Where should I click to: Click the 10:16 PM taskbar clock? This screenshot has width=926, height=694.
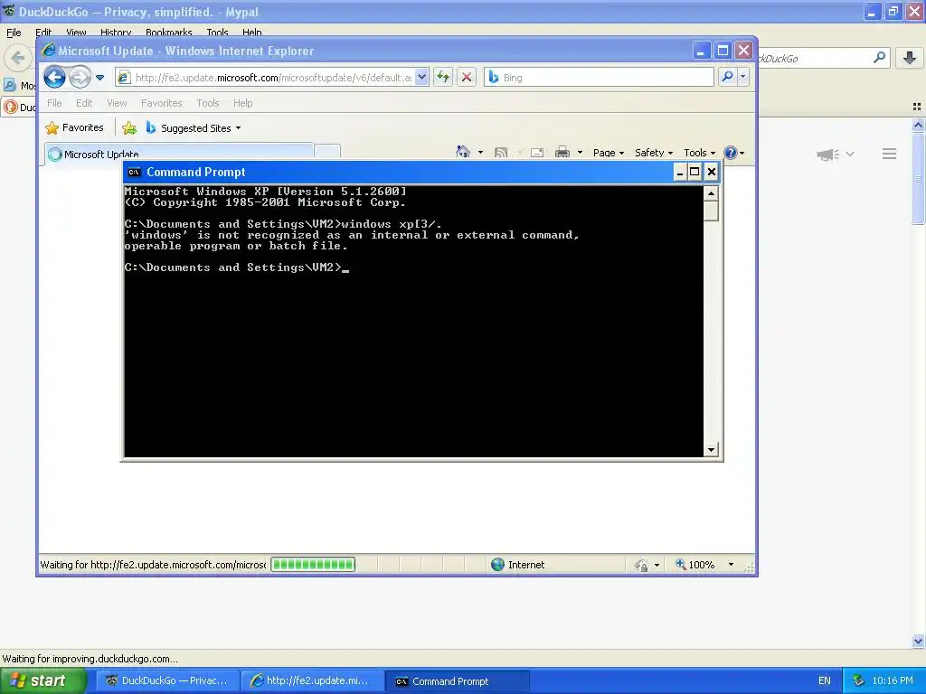pos(893,680)
